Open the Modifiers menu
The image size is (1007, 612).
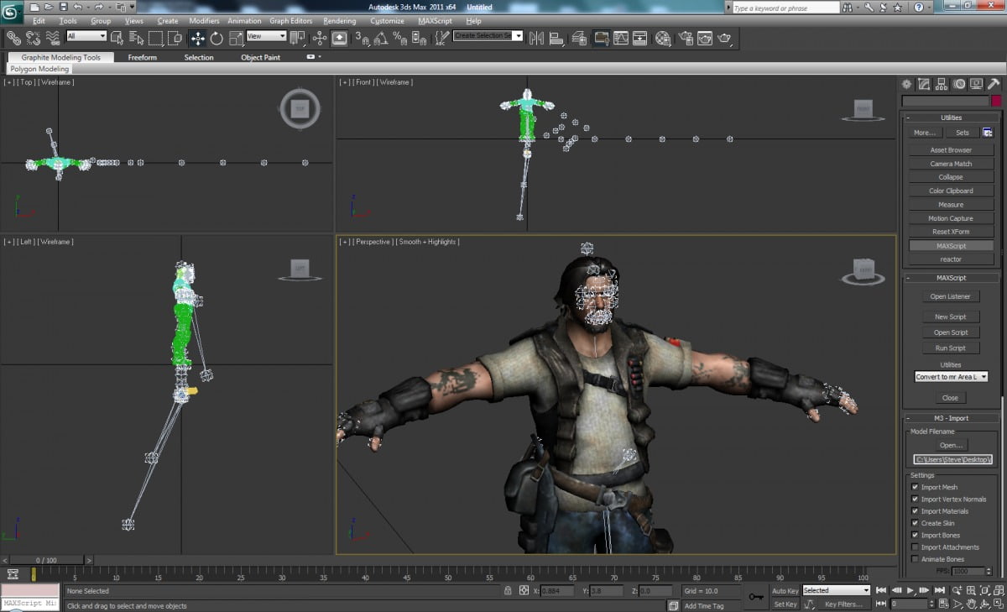[204, 21]
